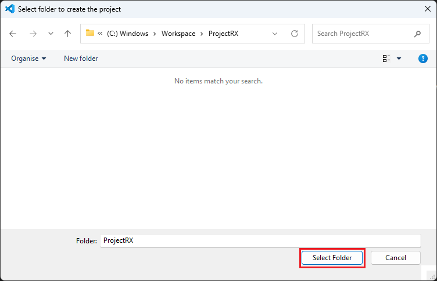Open previous locations address dropdown

pos(275,34)
